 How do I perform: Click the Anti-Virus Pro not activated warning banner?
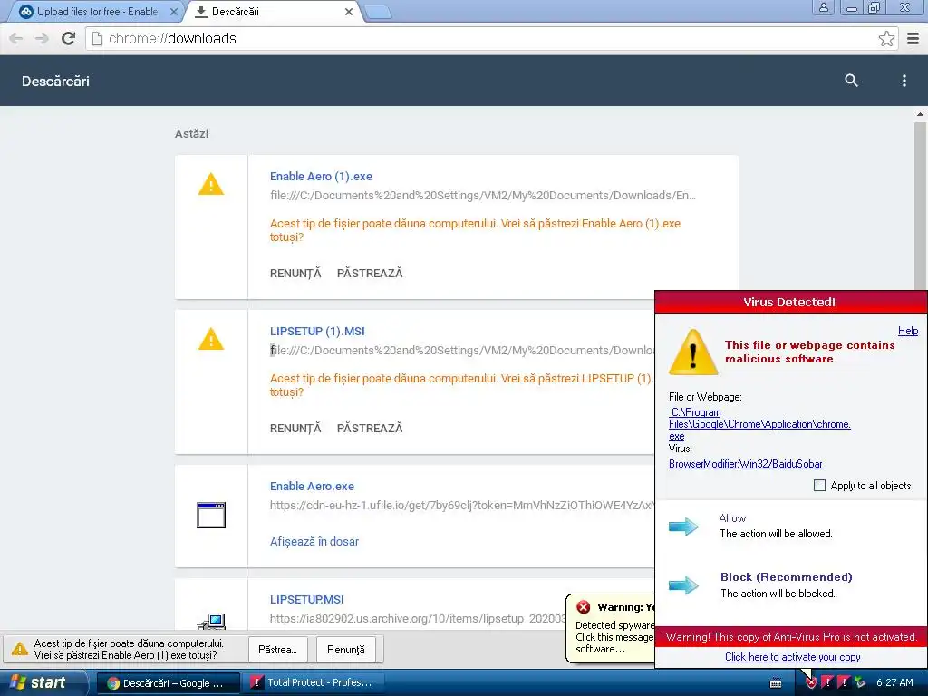(791, 637)
